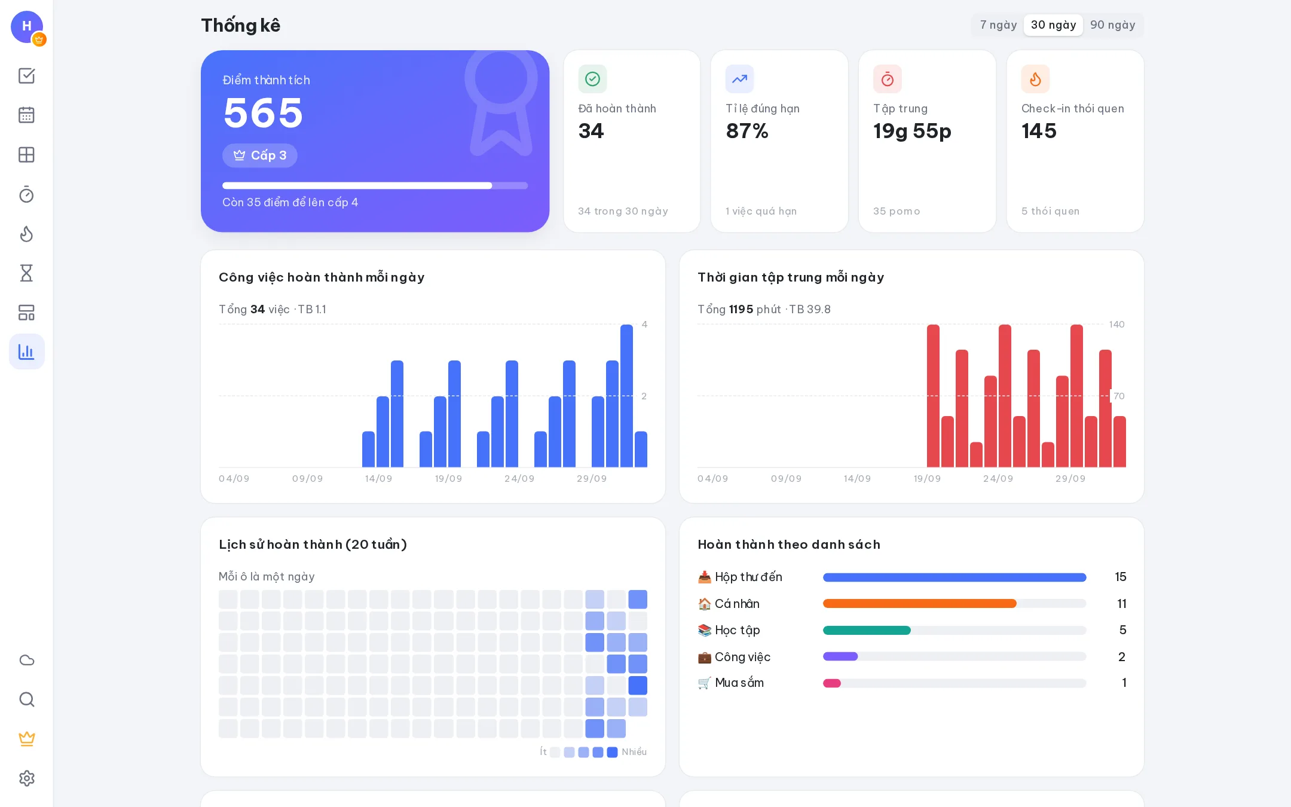Click the flame icon on Check-in thói quen card
1291x807 pixels.
tap(1035, 79)
